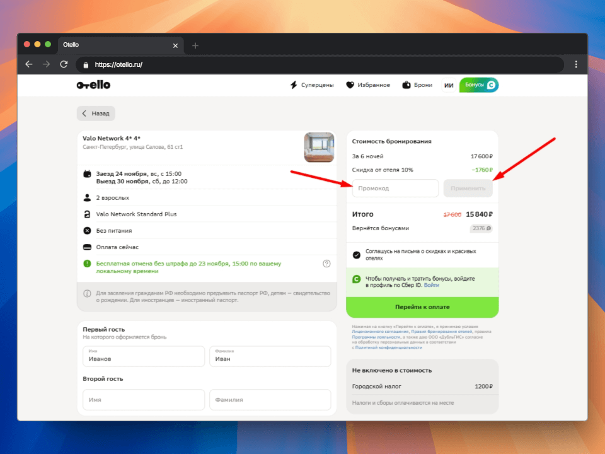Click the person icon beside 2 взрослых

(x=87, y=197)
